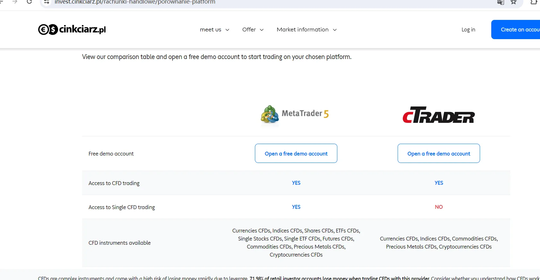Click cTrader YES for CFD trading
This screenshot has width=540, height=280.
click(439, 183)
